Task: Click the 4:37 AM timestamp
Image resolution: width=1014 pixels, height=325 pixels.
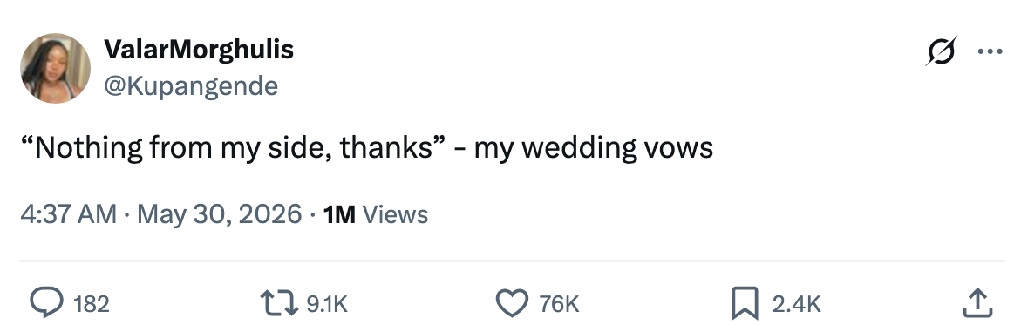Action: [x=69, y=213]
